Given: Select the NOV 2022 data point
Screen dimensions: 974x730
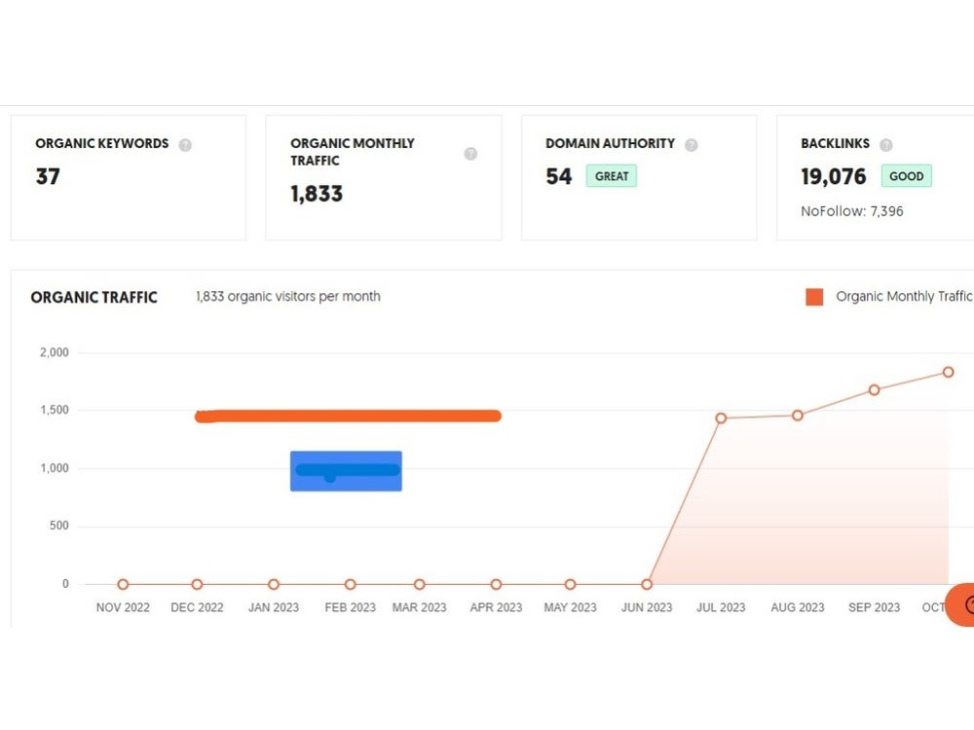Looking at the screenshot, I should [123, 584].
